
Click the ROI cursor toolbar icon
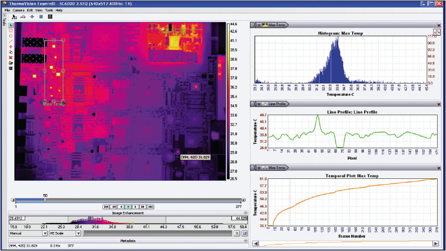pyautogui.click(x=14, y=17)
